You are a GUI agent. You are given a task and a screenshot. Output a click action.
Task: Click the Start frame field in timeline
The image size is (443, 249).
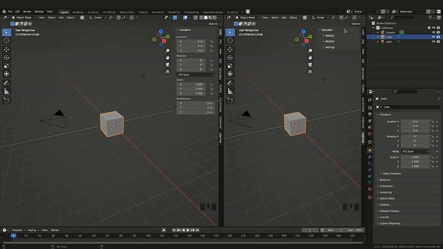coord(335,230)
